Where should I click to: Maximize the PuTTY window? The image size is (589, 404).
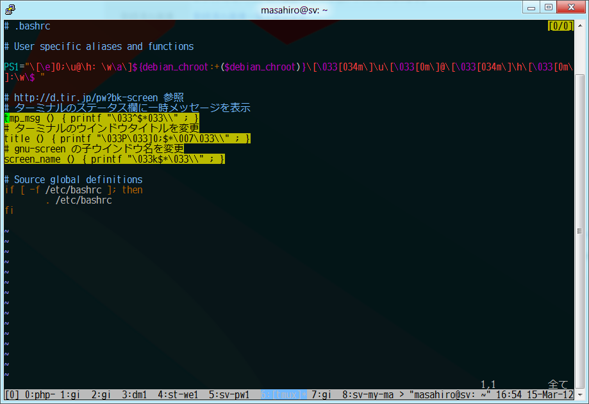[549, 7]
